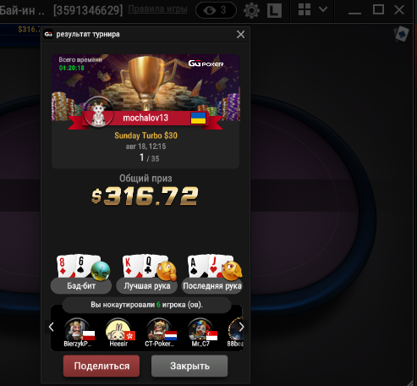Image resolution: width=417 pixels, height=386 pixels.
Task: Expand the table layout dropdown arrow
Action: 323,9
